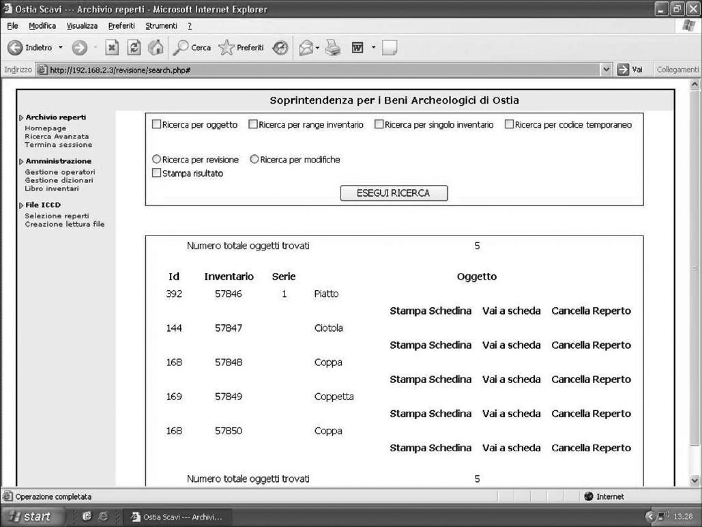Click the page icon in address bar
This screenshot has width=702, height=527.
(42, 70)
